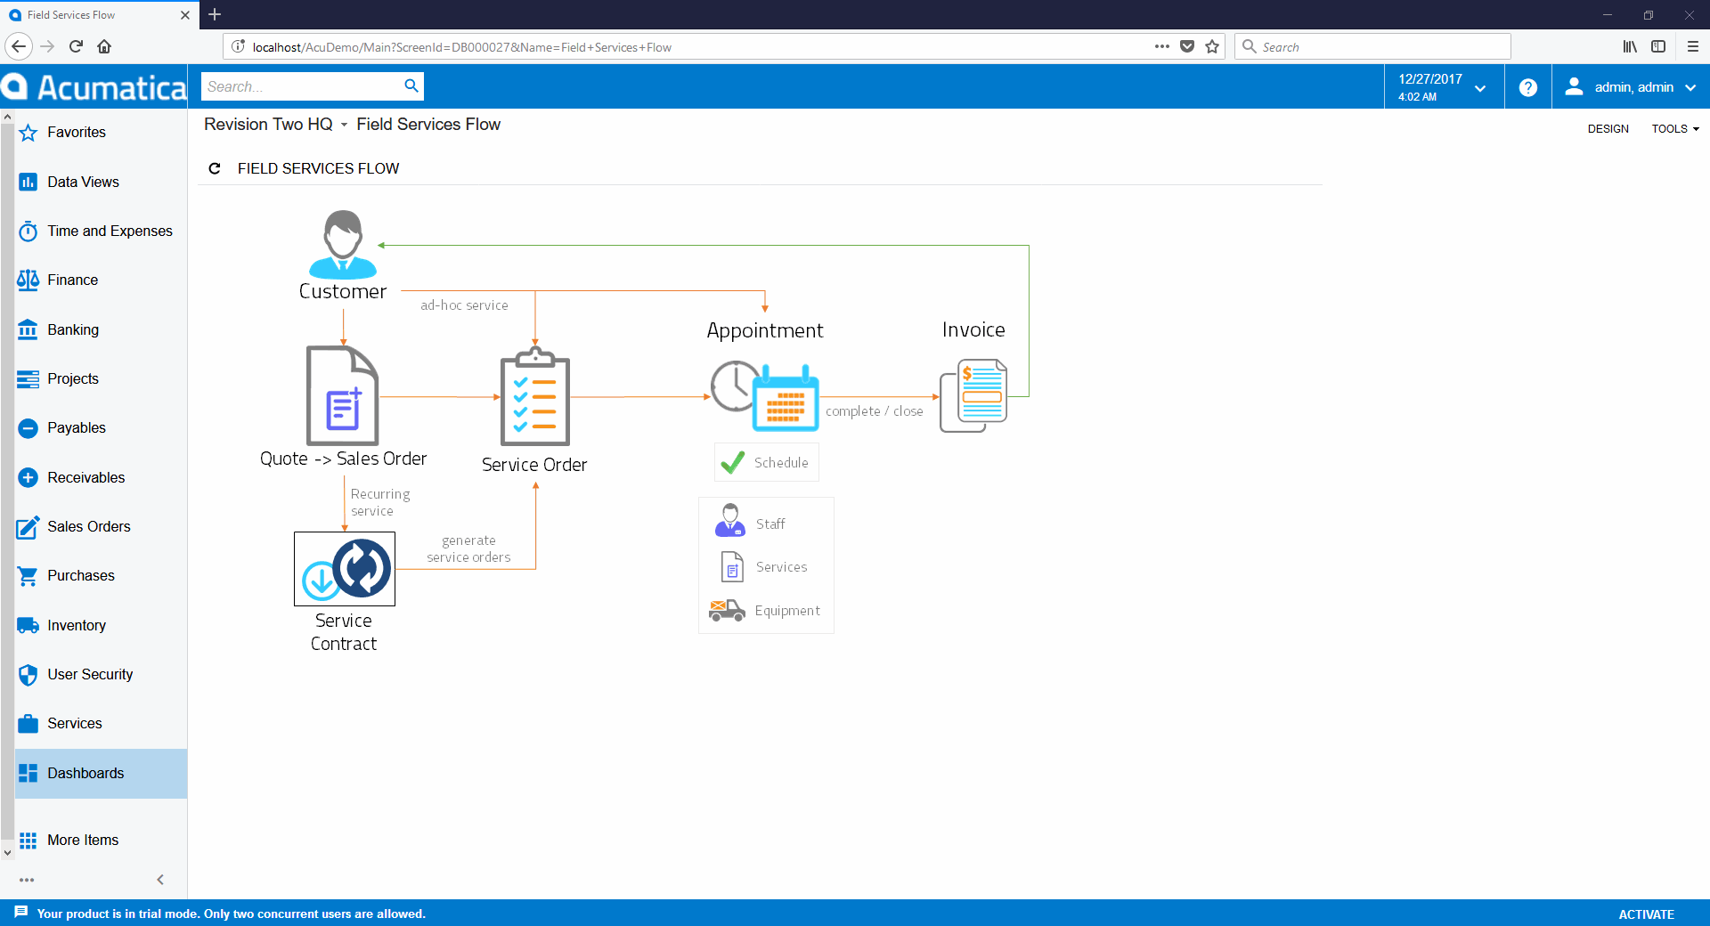Open the Service Order clipboard icon
This screenshot has height=926, width=1710.
tap(534, 398)
